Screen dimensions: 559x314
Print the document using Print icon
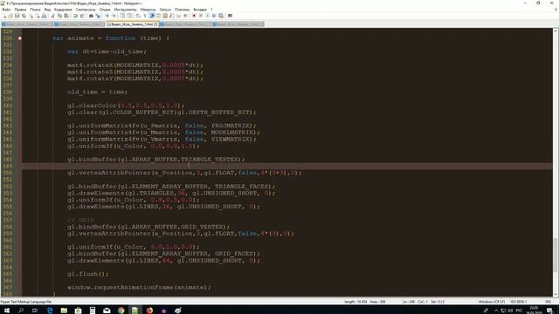(x=44, y=16)
